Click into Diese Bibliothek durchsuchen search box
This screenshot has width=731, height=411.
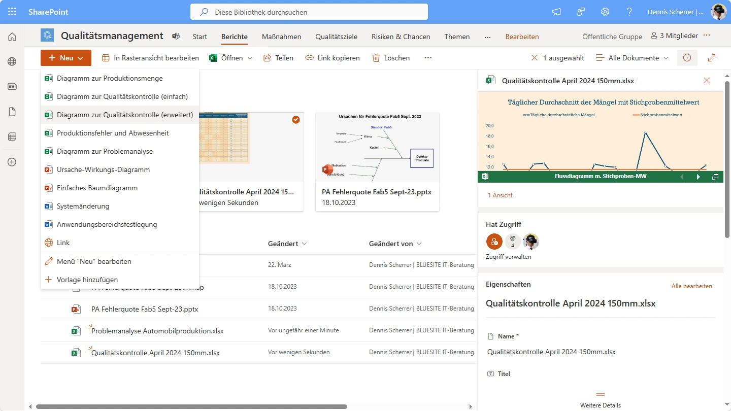pyautogui.click(x=309, y=12)
